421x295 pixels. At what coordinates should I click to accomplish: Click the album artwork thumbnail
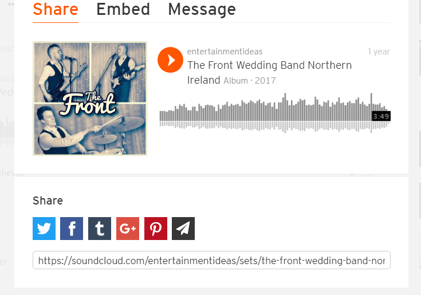[x=90, y=99]
